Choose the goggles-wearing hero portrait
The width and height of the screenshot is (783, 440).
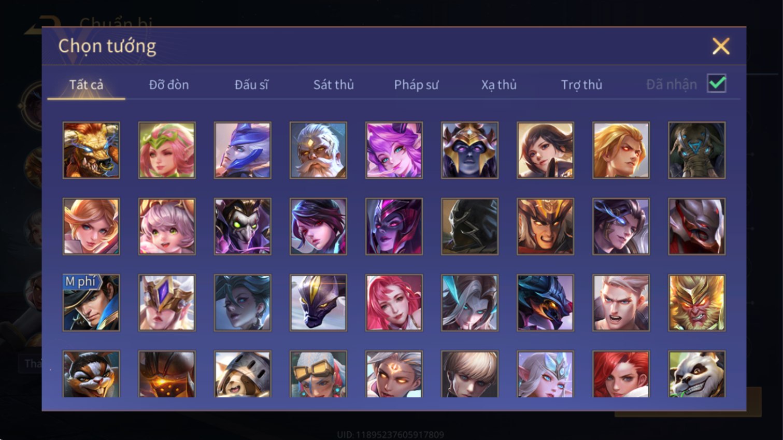(318, 374)
